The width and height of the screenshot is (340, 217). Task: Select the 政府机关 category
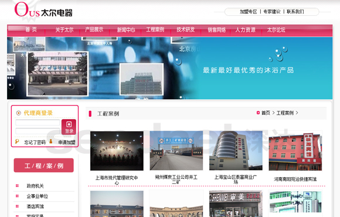tap(35, 186)
